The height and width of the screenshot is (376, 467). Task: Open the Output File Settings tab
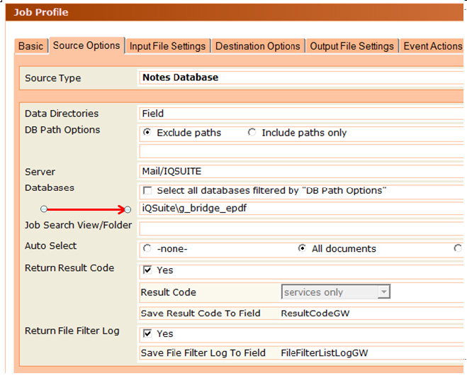(x=351, y=46)
